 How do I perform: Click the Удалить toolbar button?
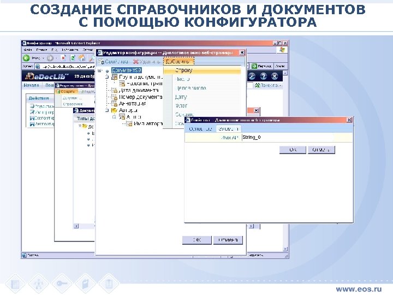146,61
